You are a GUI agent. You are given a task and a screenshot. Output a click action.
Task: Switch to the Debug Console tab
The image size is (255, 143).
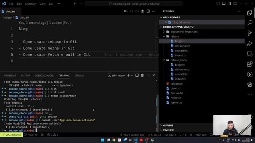coord(44,75)
